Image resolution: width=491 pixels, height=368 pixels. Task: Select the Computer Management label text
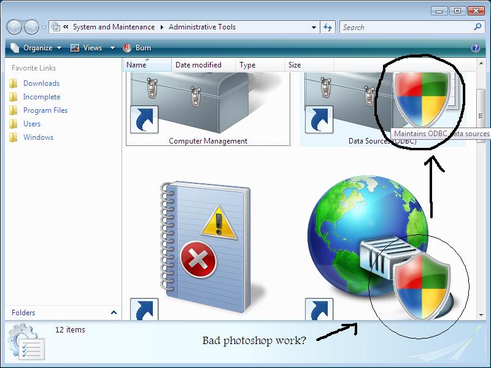click(x=208, y=141)
